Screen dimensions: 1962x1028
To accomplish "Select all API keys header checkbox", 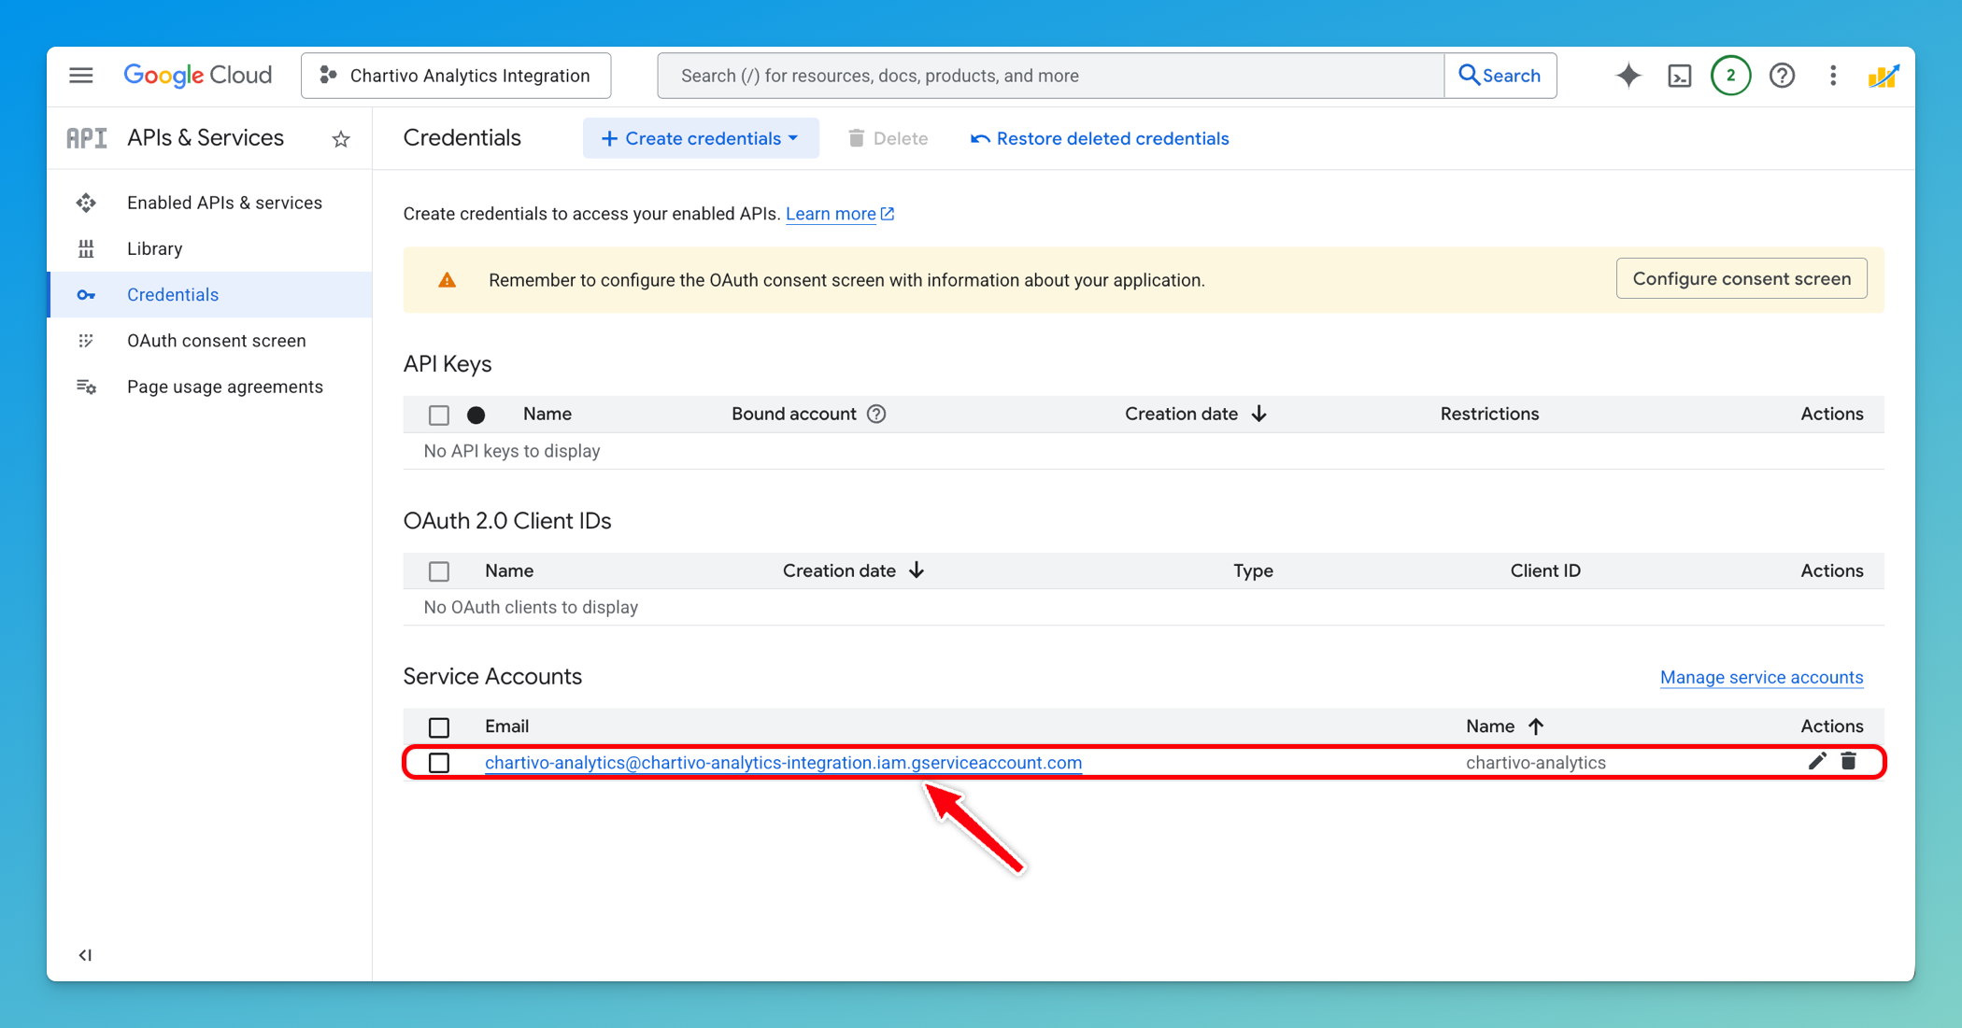I will point(439,414).
